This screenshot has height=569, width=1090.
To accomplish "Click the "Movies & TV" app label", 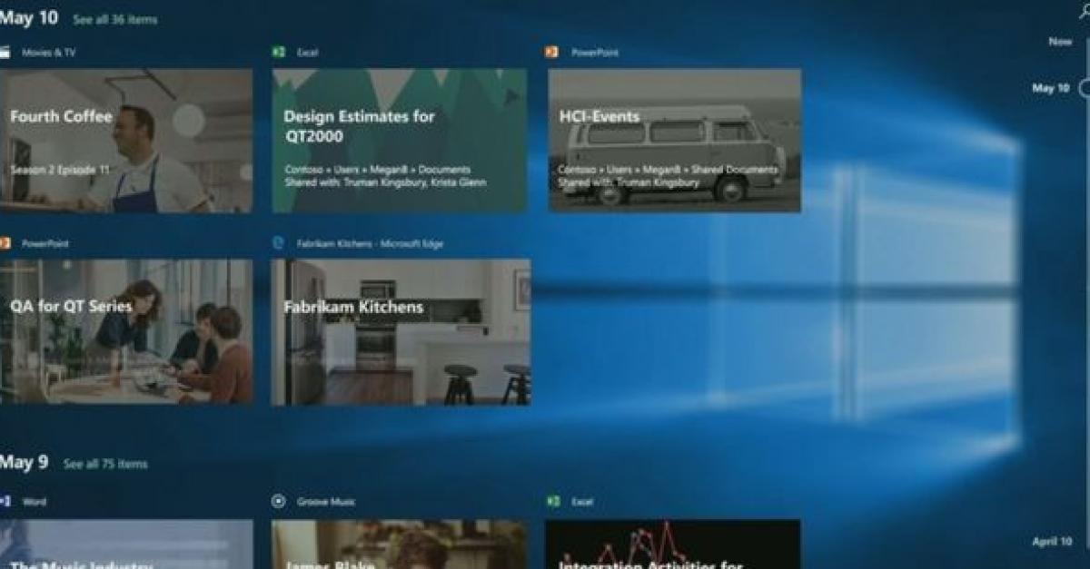I will [x=49, y=53].
